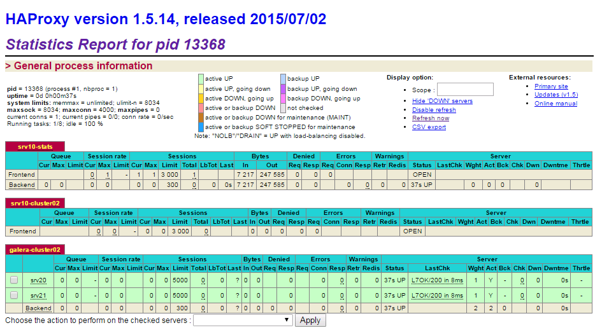The height and width of the screenshot is (330, 595).
Task: Click the Disable refresh link
Action: (434, 109)
